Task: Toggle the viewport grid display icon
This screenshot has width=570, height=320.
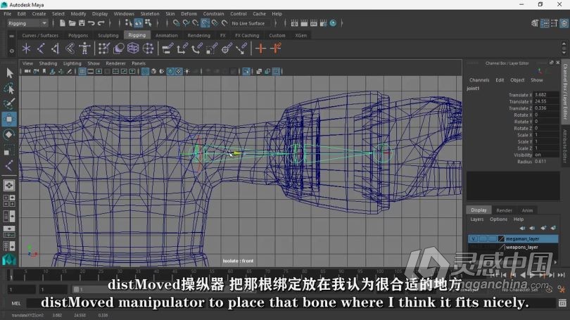Action: 82,71
